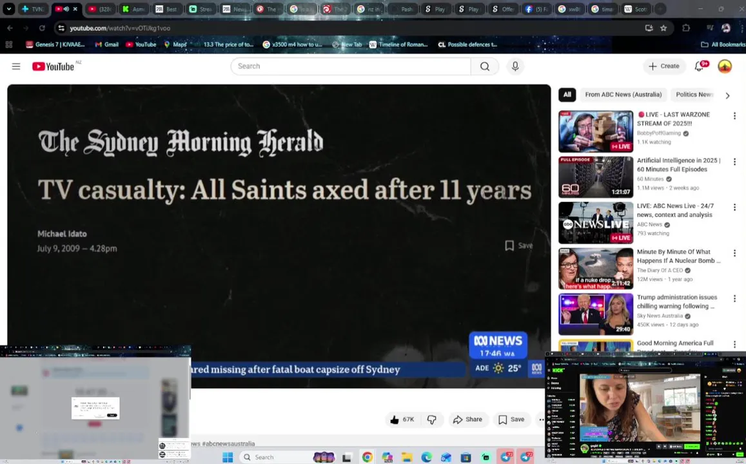Like the video with thumbs up
746x464 pixels.
(x=402, y=420)
